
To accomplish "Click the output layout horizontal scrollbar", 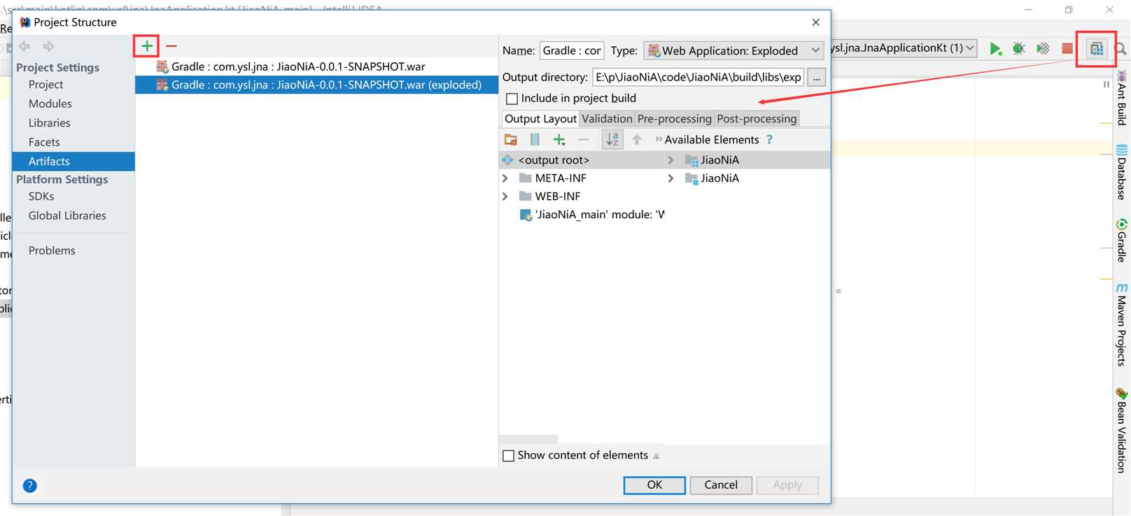I will (529, 439).
